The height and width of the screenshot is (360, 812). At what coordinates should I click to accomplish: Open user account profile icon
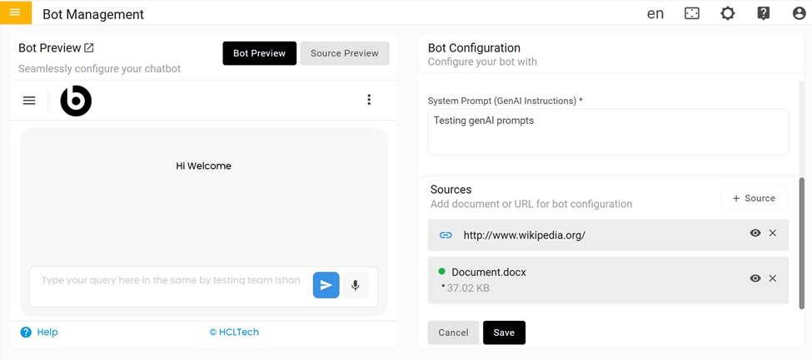799,13
